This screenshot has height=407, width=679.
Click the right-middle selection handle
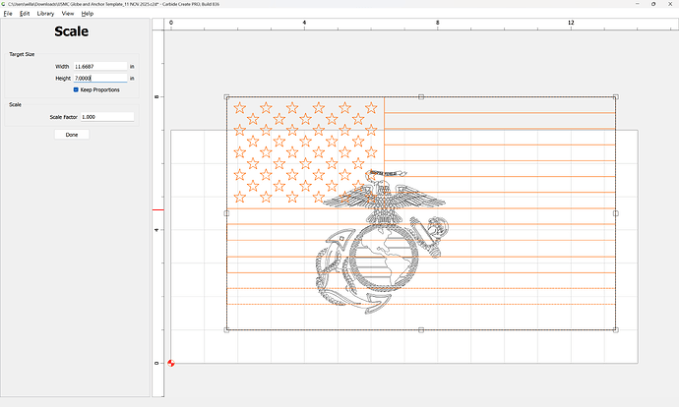click(x=616, y=213)
